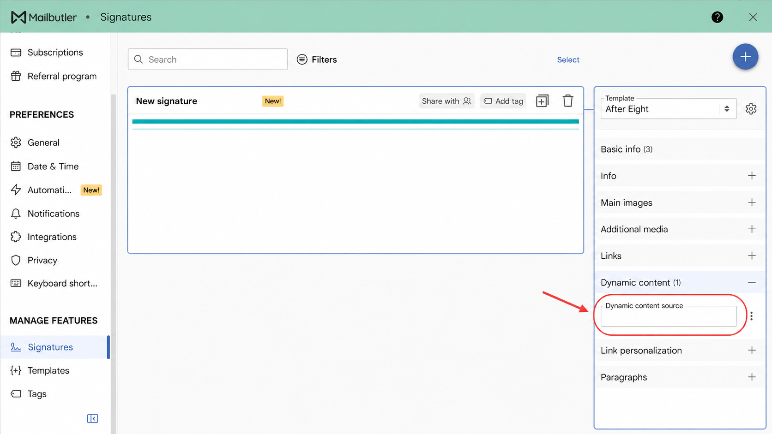Open the Dynamic content source options menu
Screen dimensions: 772x434
point(751,316)
